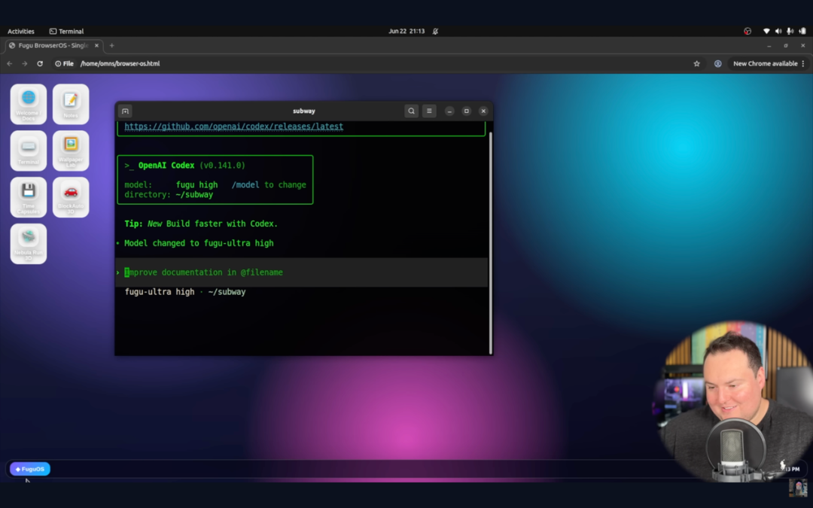Viewport: 813px width, 508px height.
Task: Click the 'fugu-ultra high · ~/subway' status line
Action: pyautogui.click(x=185, y=292)
